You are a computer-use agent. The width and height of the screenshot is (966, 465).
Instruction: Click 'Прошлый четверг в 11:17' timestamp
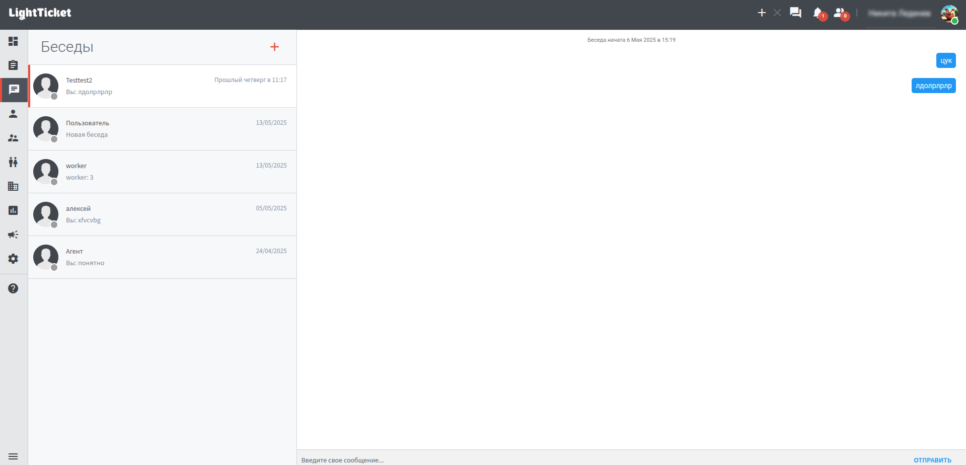point(250,80)
